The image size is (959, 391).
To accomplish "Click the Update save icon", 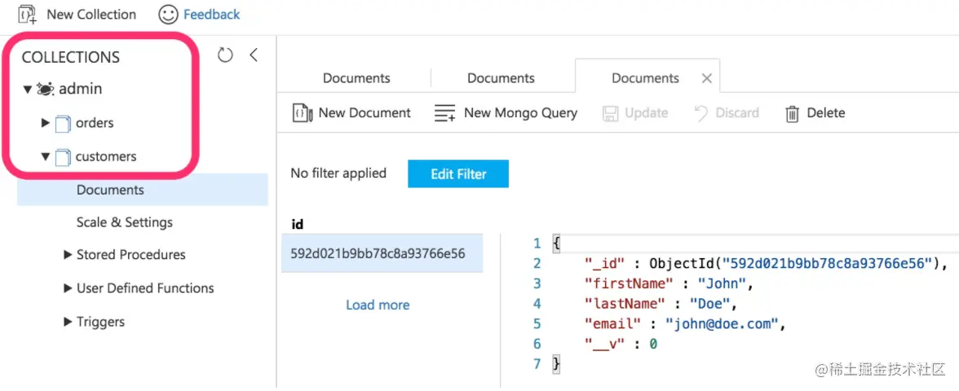I will 610,114.
